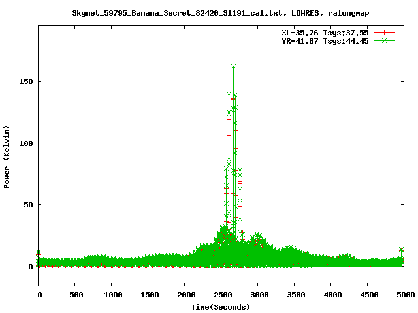
Task: Click the x-axis tick label 4500
Action: [x=369, y=295]
